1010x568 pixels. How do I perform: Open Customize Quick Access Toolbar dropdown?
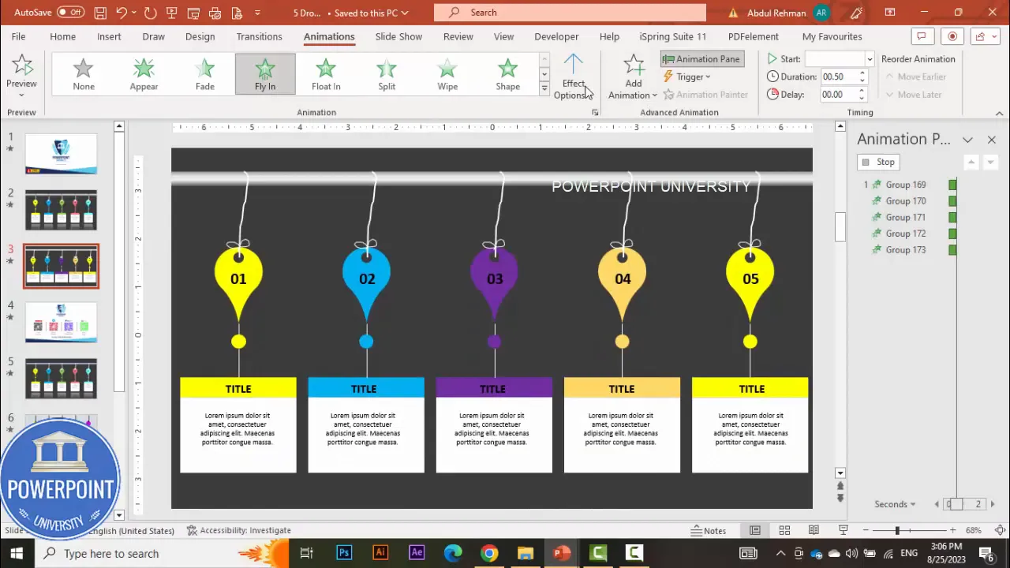(257, 13)
